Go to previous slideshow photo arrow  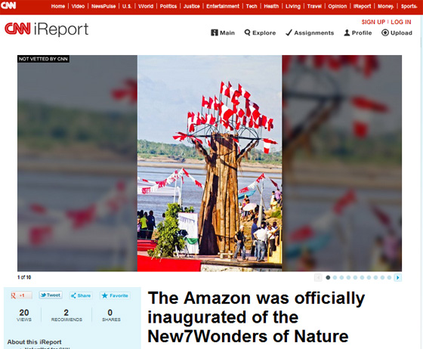[318, 277]
